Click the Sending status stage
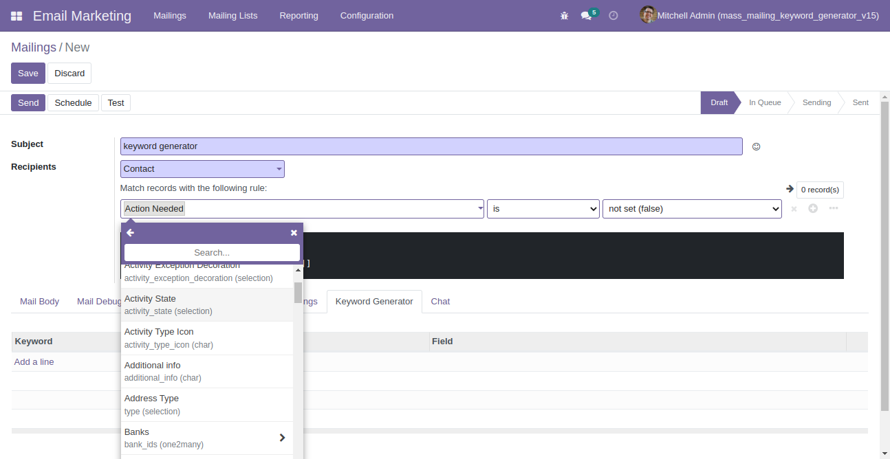 tap(816, 103)
